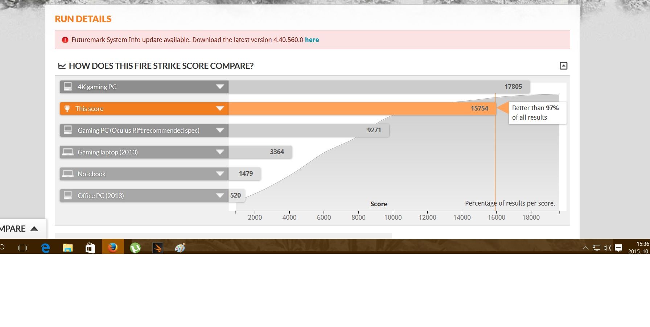
Task: Open the Windows Store taskbar icon
Action: tap(90, 248)
